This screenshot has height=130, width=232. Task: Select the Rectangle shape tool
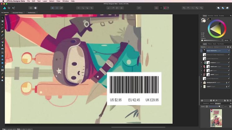pos(2,56)
